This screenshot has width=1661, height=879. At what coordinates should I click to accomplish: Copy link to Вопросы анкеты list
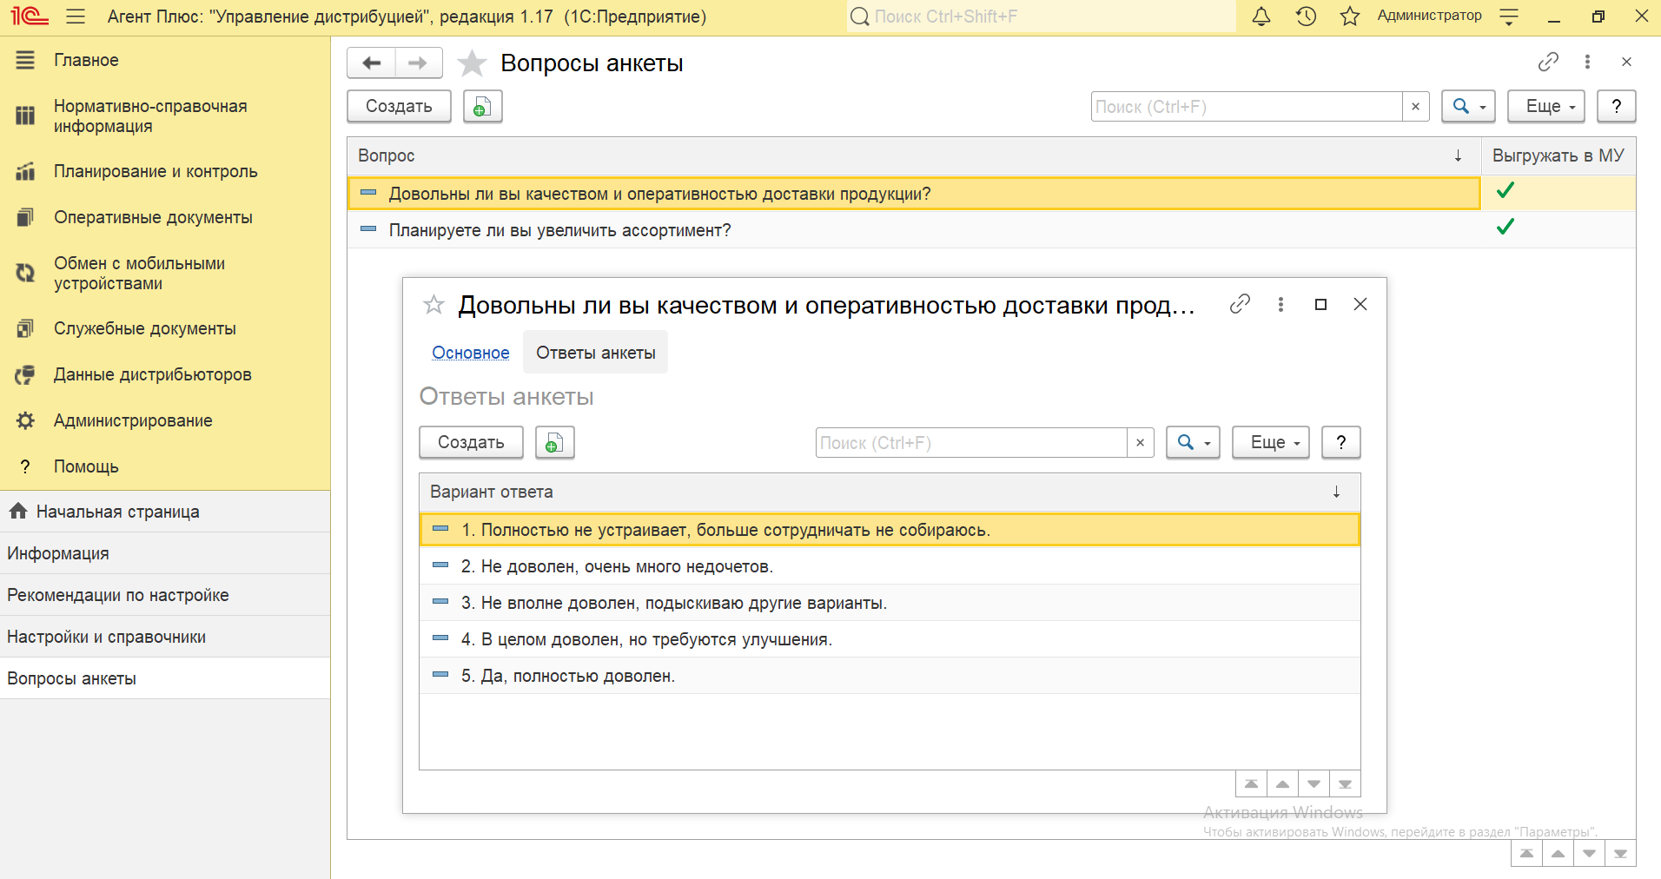[1548, 62]
